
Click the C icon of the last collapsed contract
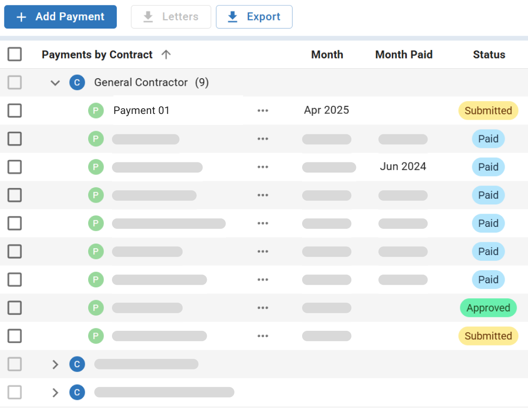pyautogui.click(x=77, y=392)
